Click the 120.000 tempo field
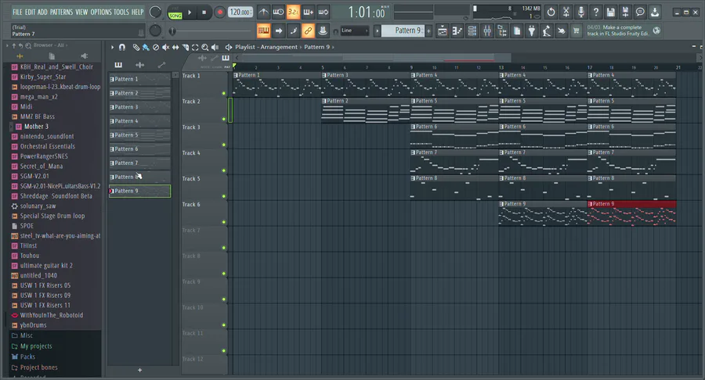The width and height of the screenshot is (705, 380). (240, 12)
